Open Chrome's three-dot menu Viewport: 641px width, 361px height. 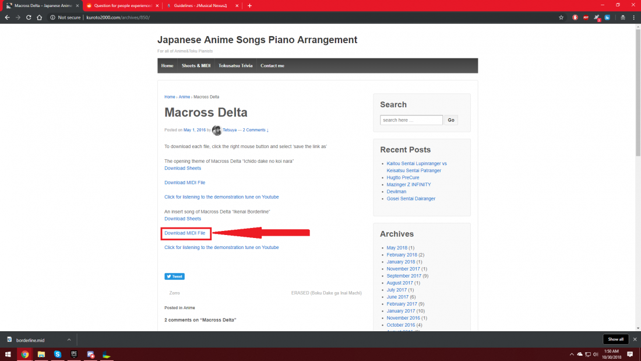[x=634, y=17]
